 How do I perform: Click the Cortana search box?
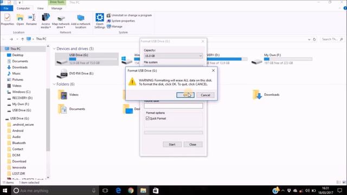point(55,190)
